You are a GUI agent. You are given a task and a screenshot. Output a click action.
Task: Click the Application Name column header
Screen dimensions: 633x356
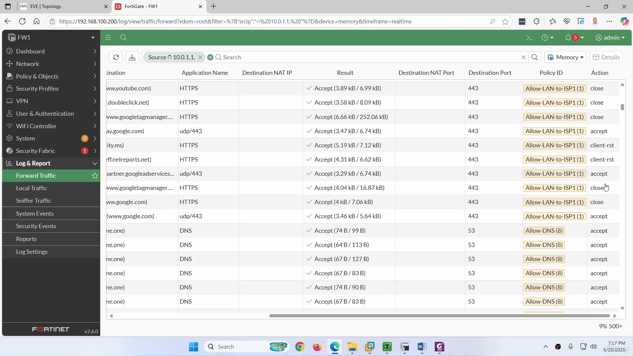point(205,73)
